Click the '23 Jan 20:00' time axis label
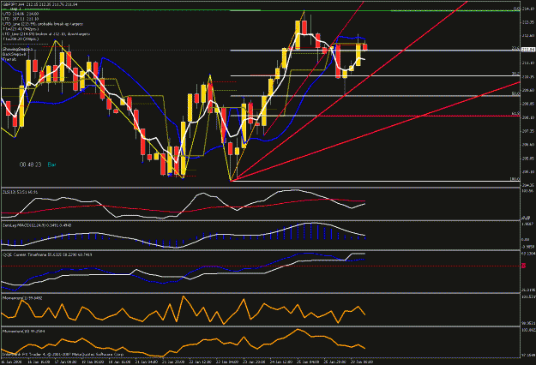 (x=254, y=362)
